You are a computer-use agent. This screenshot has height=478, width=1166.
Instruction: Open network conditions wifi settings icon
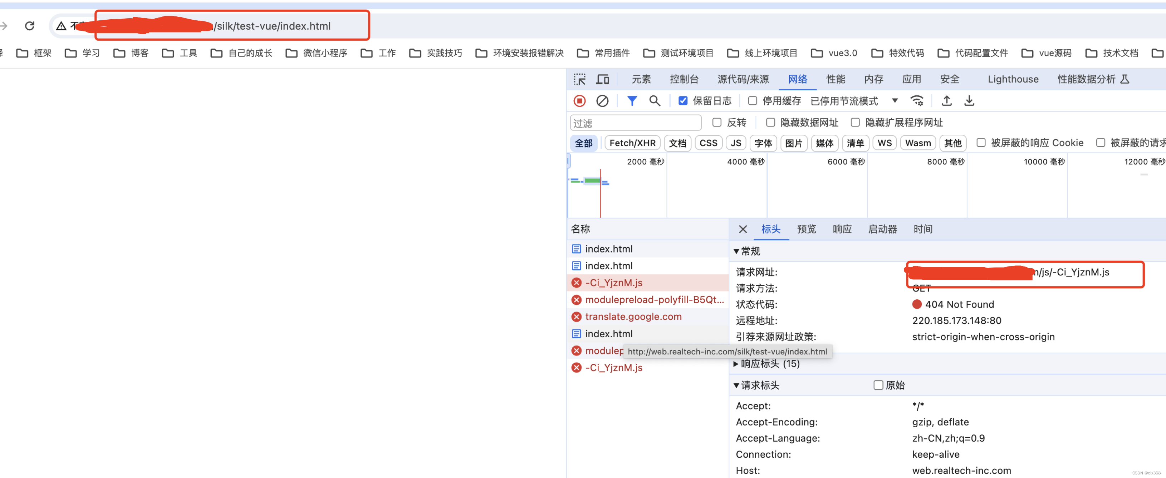click(x=917, y=101)
